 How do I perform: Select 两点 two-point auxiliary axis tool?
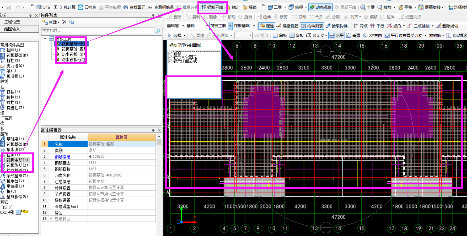click(x=361, y=26)
